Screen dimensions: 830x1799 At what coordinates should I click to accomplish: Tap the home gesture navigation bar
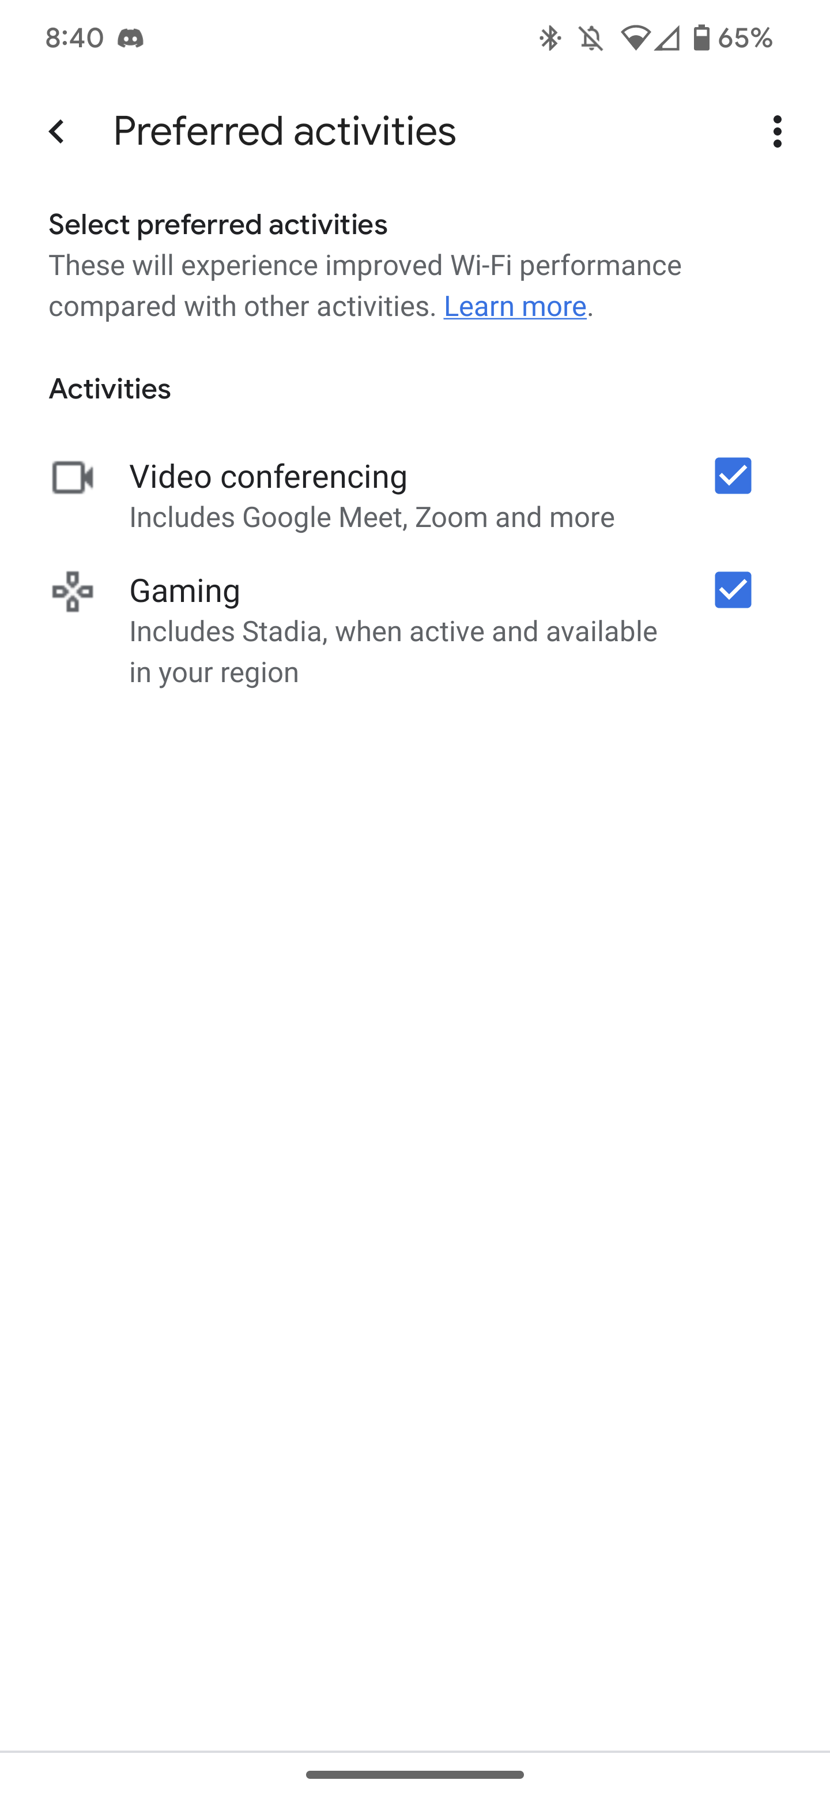414,1775
